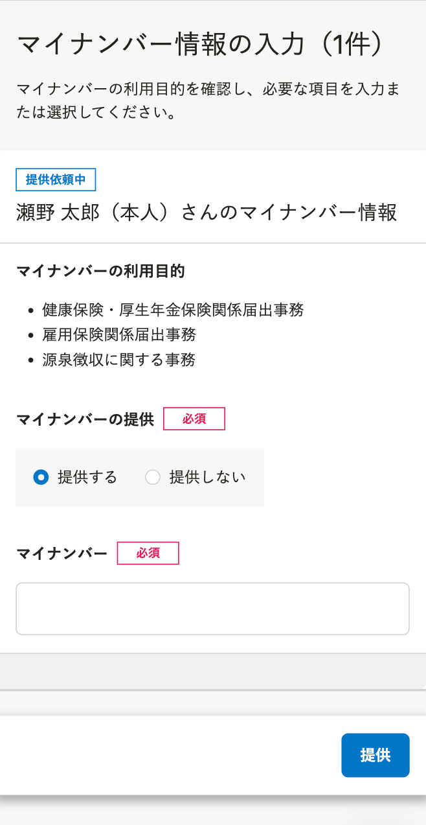Click the instruction text under the title
426x825 pixels.
coord(207,100)
